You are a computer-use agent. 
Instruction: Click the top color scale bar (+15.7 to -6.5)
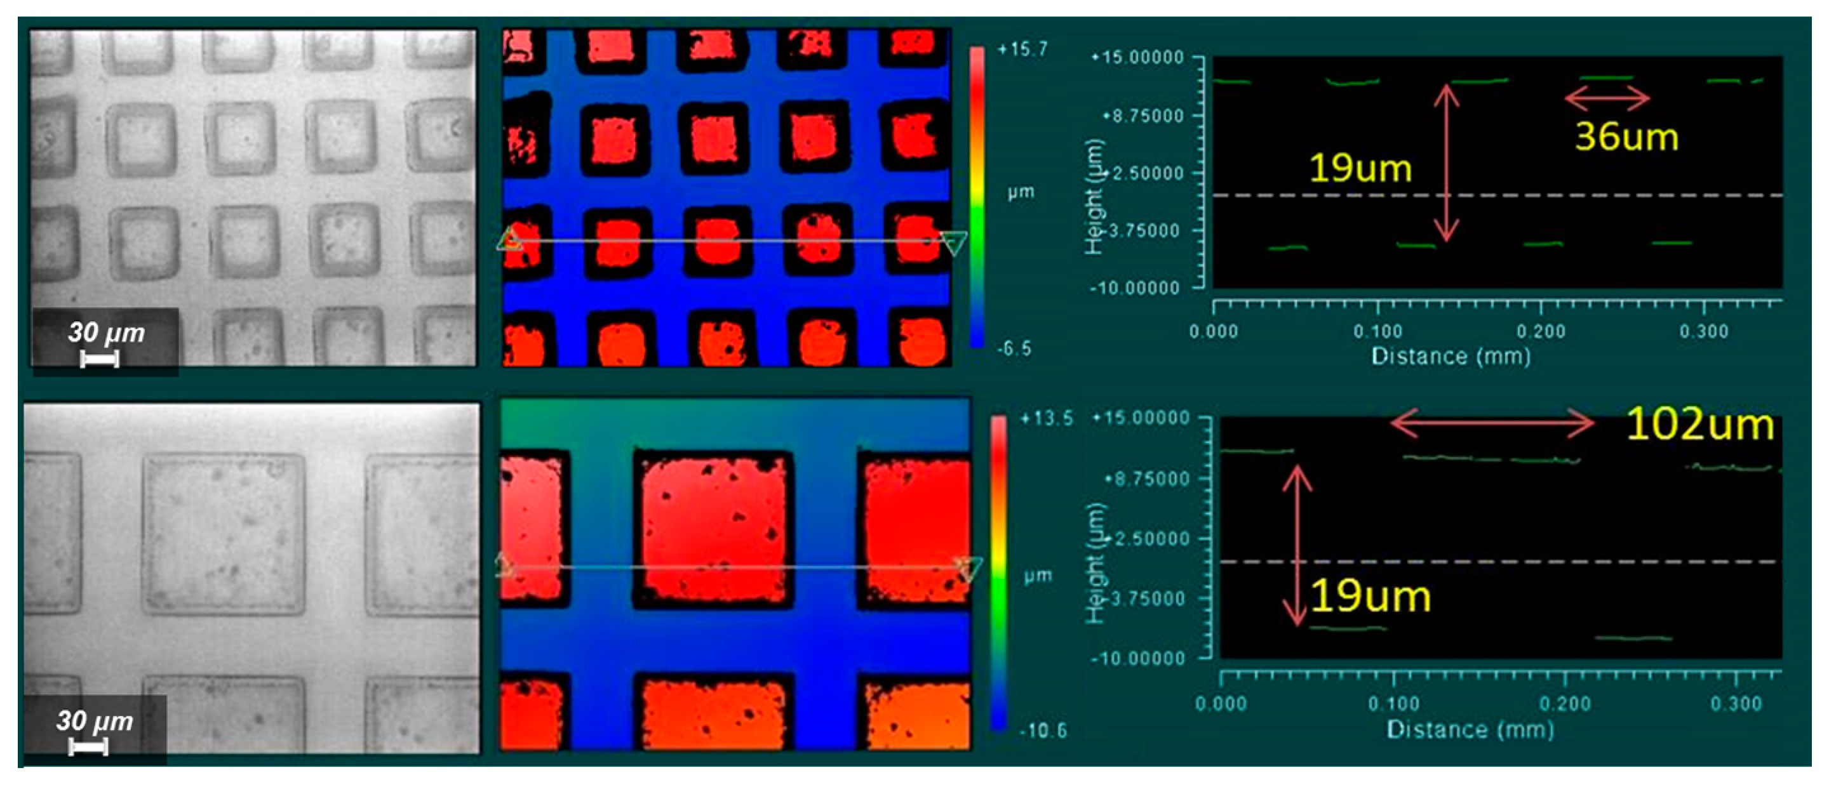pos(978,197)
